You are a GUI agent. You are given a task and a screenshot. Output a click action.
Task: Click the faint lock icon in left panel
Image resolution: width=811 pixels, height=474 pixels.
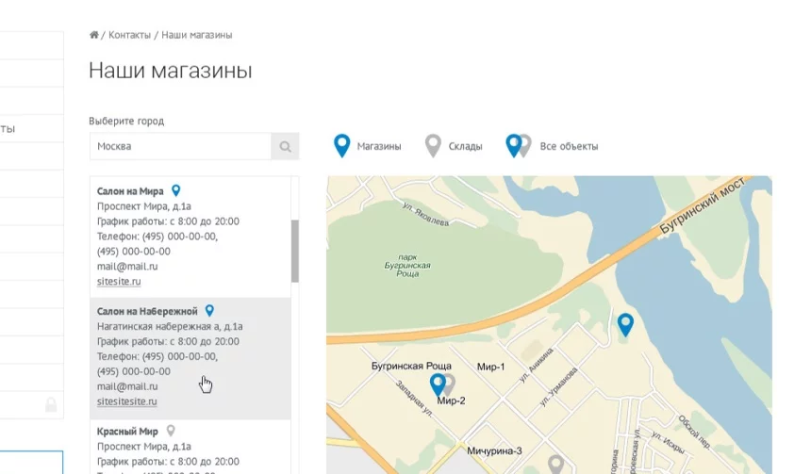click(51, 404)
